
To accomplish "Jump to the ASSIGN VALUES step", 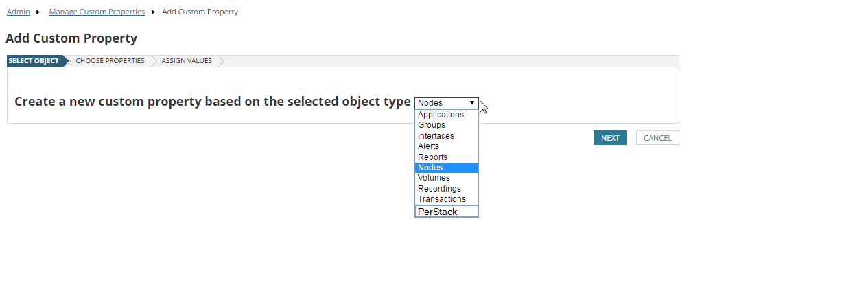I will click(187, 61).
